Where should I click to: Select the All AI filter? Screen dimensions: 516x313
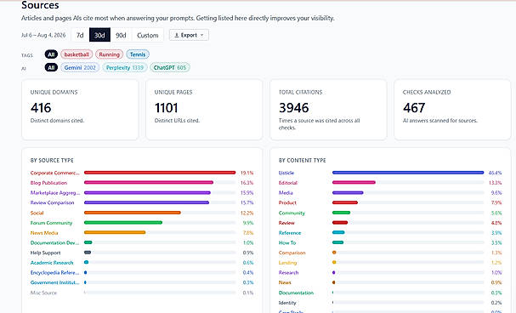pos(51,67)
